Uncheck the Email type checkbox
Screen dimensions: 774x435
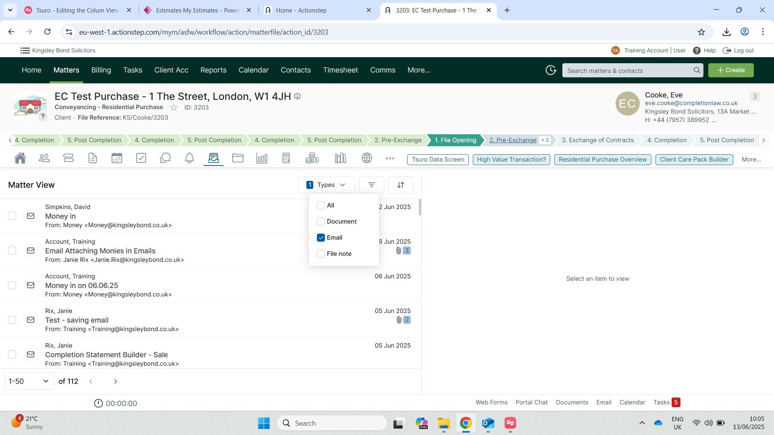pos(321,238)
